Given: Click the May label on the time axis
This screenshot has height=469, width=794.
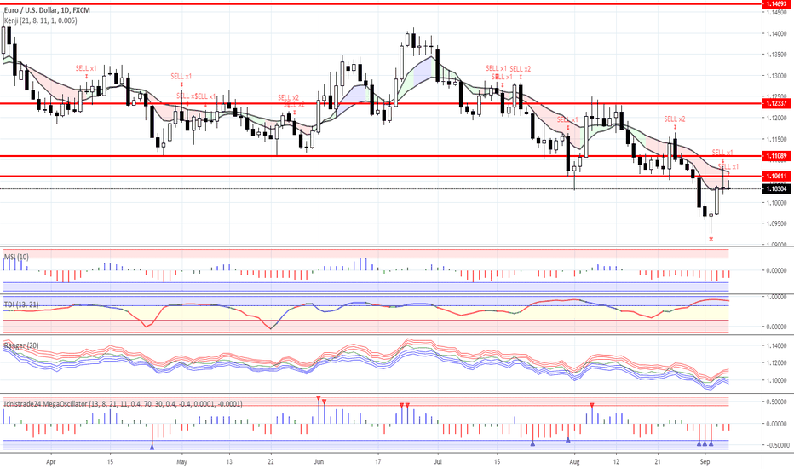Looking at the screenshot, I should click(x=181, y=462).
